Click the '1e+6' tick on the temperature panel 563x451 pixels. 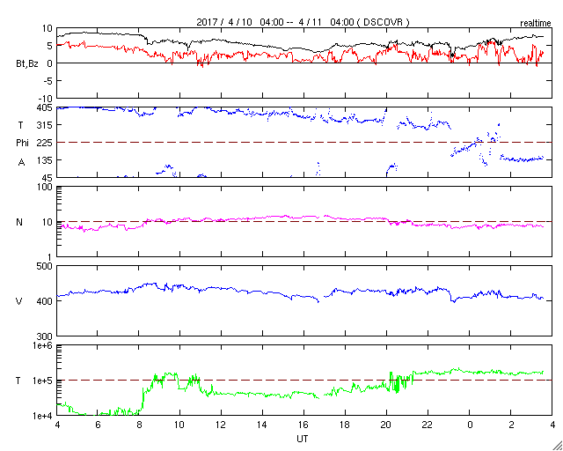click(43, 345)
